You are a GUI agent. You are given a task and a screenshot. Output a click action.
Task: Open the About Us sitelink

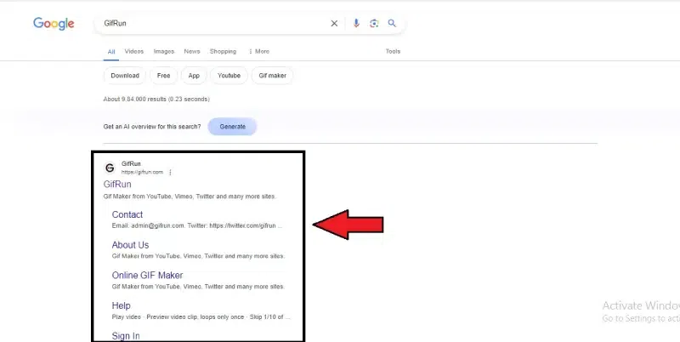click(x=130, y=245)
